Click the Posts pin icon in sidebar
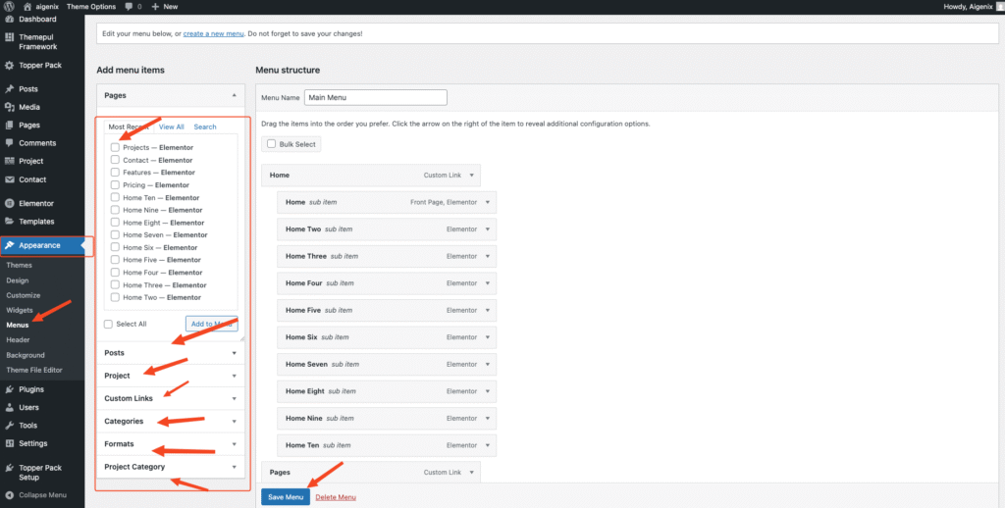1005x508 pixels. tap(9, 88)
